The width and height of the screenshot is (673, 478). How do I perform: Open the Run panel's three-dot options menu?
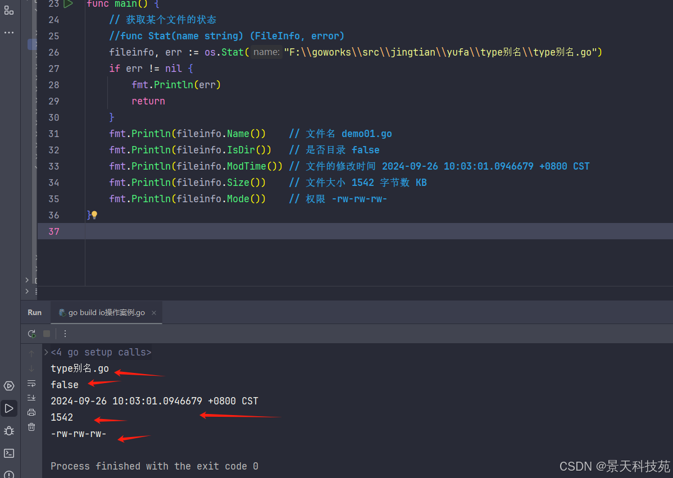coord(65,334)
